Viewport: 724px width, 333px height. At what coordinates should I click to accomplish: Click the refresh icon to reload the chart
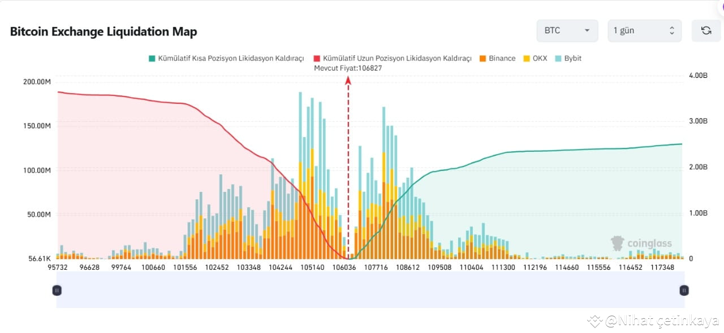click(705, 30)
